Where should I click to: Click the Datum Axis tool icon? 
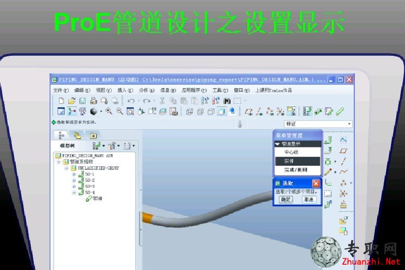343,162
